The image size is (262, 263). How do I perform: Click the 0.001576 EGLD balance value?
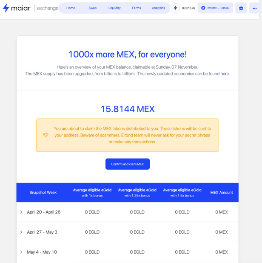point(188,8)
